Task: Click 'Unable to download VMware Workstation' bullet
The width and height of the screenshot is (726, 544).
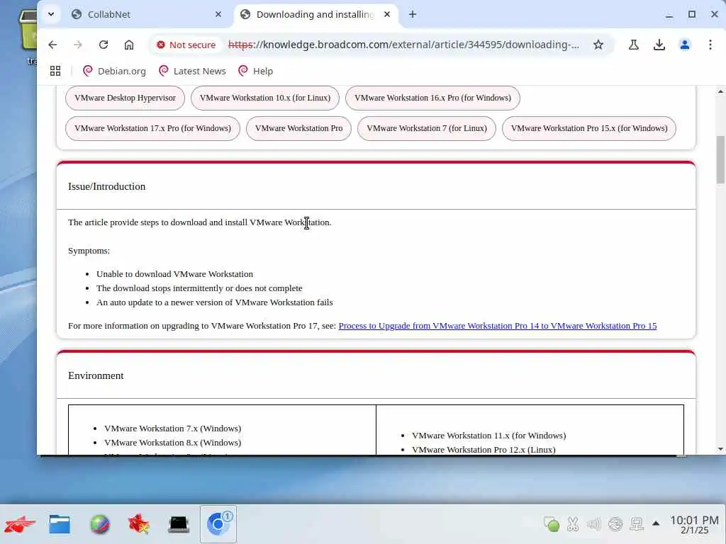Action: pyautogui.click(x=174, y=274)
